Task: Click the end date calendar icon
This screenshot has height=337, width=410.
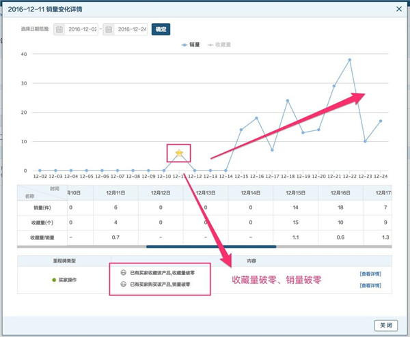Action: point(109,29)
